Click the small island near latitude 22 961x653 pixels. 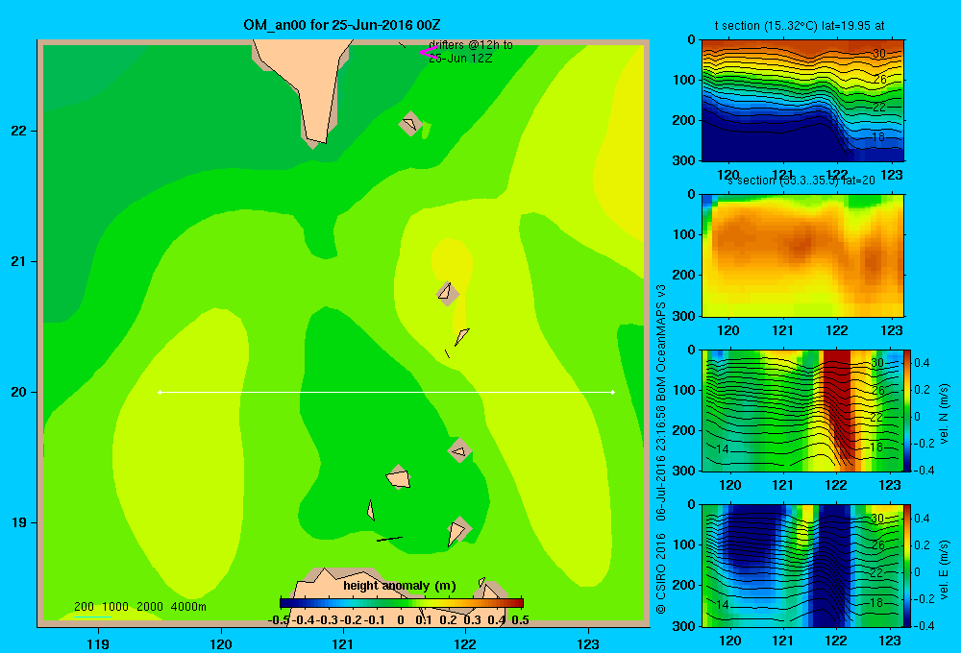(410, 124)
